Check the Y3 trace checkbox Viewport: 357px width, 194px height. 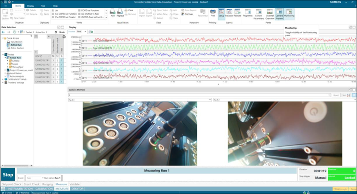point(83,56)
